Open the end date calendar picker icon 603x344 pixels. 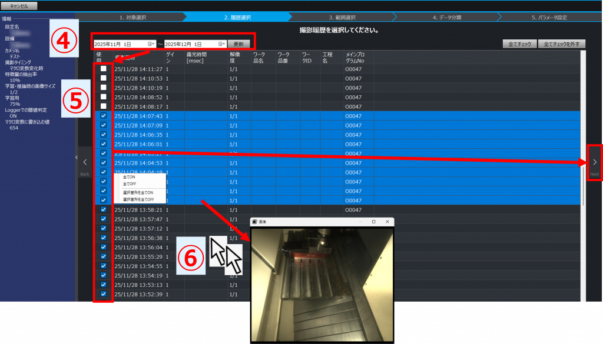pyautogui.click(x=222, y=44)
